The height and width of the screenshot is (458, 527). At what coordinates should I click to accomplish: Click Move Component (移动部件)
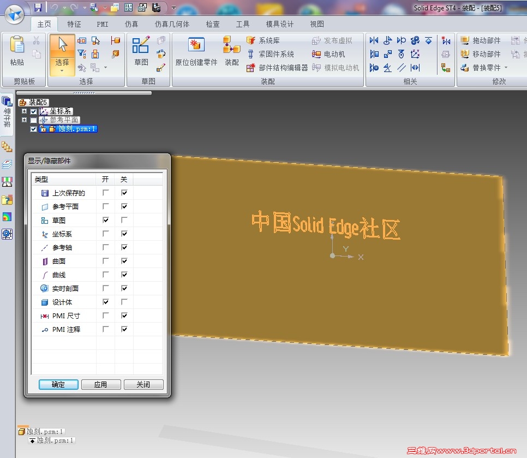tap(480, 54)
